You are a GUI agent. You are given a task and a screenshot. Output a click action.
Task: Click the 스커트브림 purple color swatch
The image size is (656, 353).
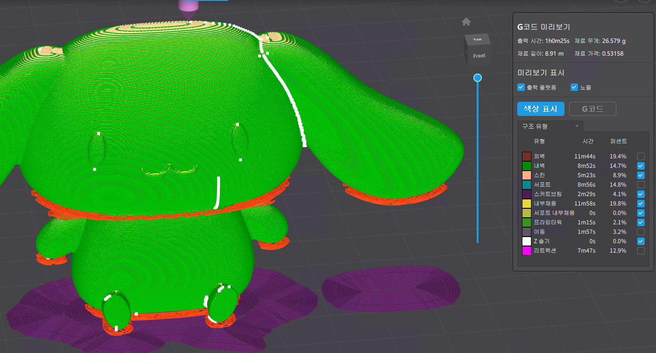[x=527, y=194]
